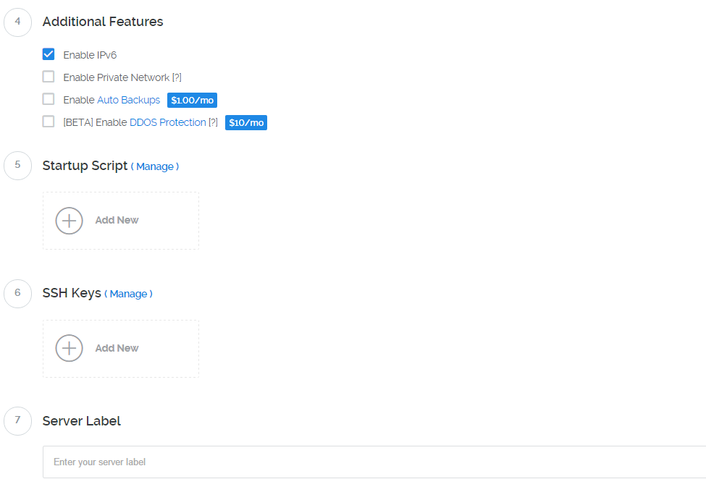This screenshot has width=706, height=479.
Task: Open the DDOS Protection [?] help tooltip
Action: tap(213, 123)
